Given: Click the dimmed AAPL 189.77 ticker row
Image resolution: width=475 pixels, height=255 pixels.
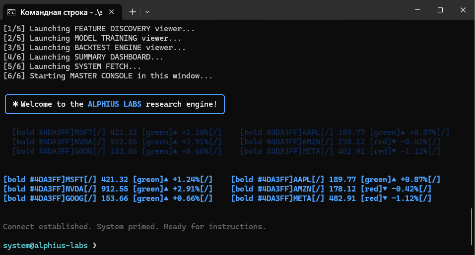Looking at the screenshot, I should pos(345,132).
